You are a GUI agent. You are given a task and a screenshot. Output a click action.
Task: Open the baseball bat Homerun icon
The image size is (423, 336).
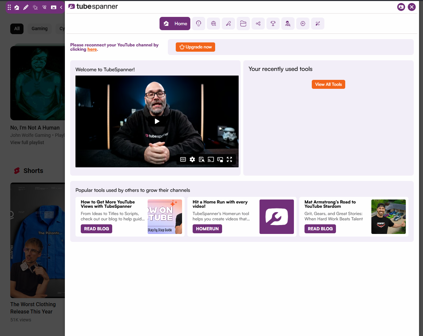[228, 24]
